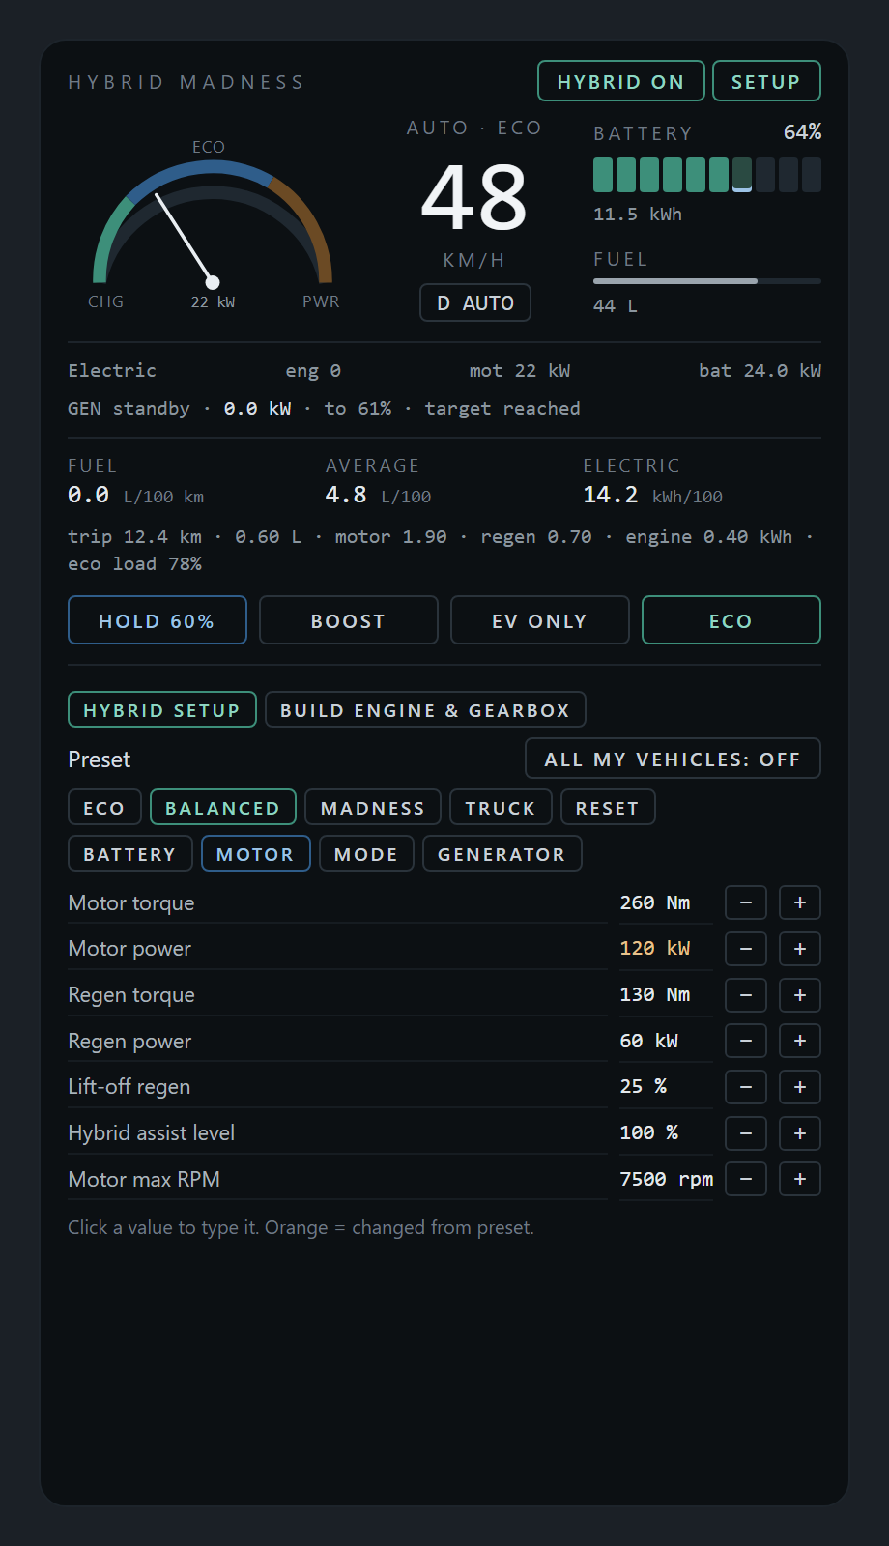Toggle the HYBRID ON button
889x1546 pixels.
(620, 81)
